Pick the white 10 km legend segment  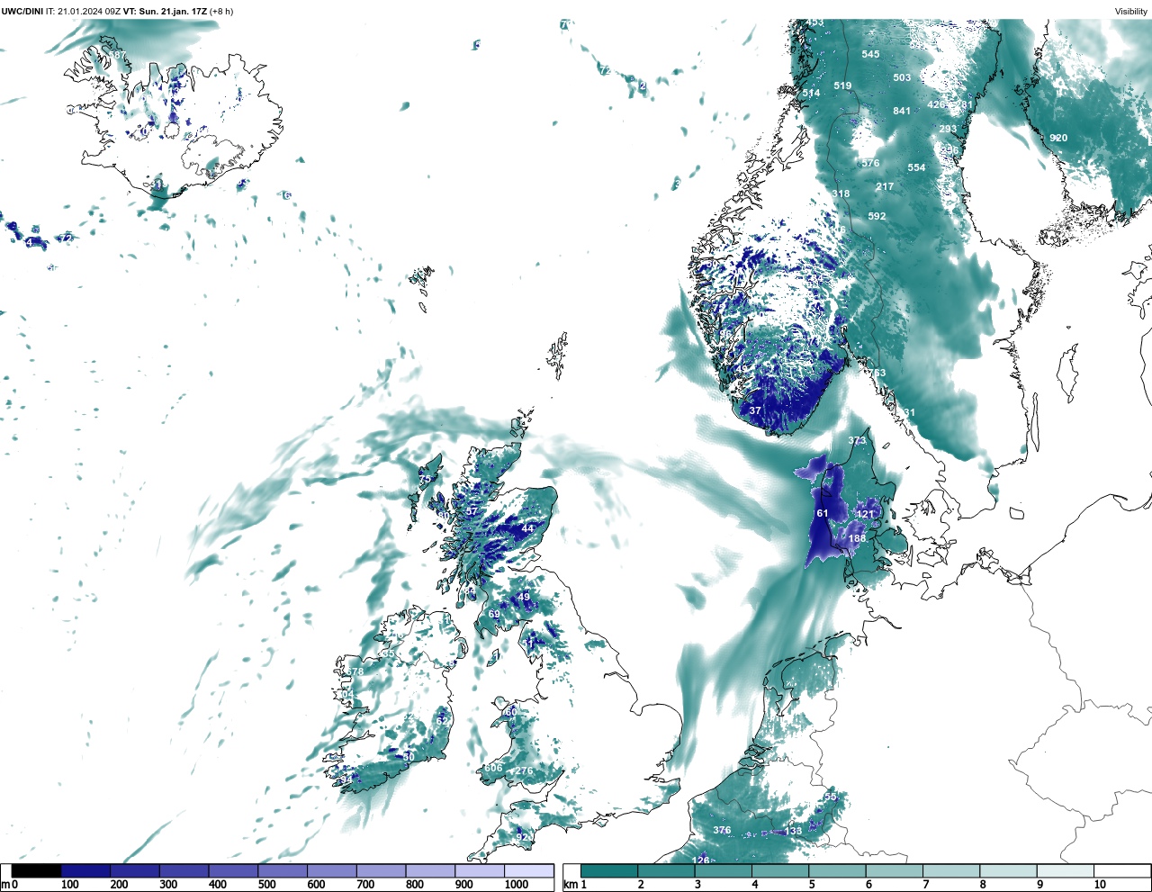pyautogui.click(x=1122, y=871)
